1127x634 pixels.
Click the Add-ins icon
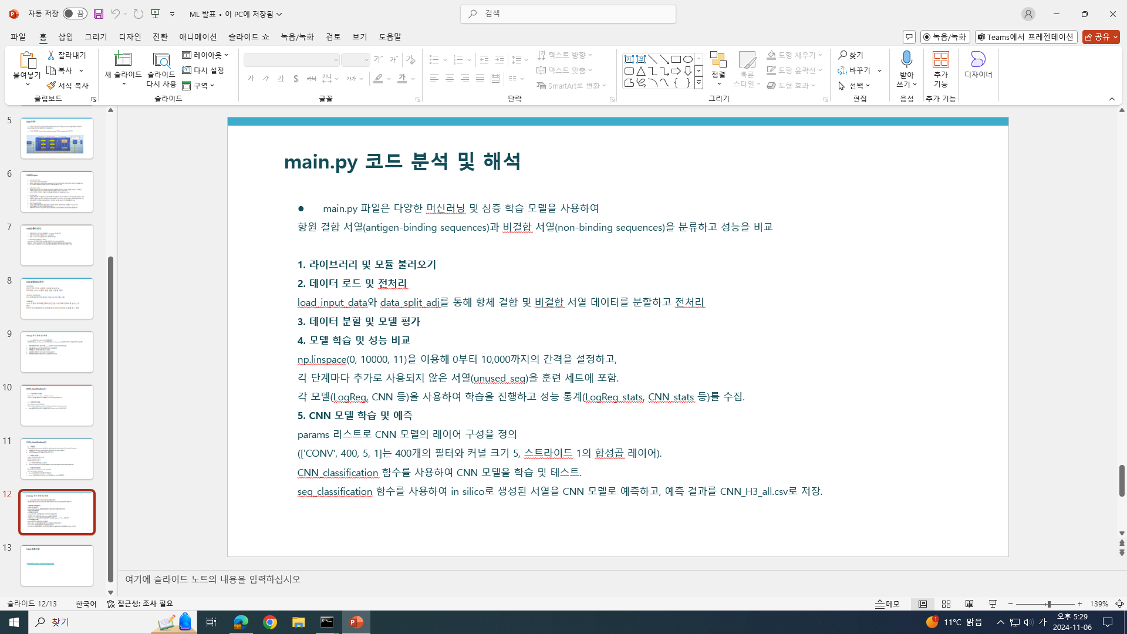(x=940, y=60)
